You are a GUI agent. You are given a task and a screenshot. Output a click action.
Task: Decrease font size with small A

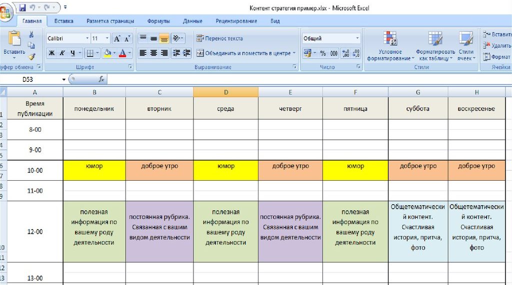(x=127, y=38)
